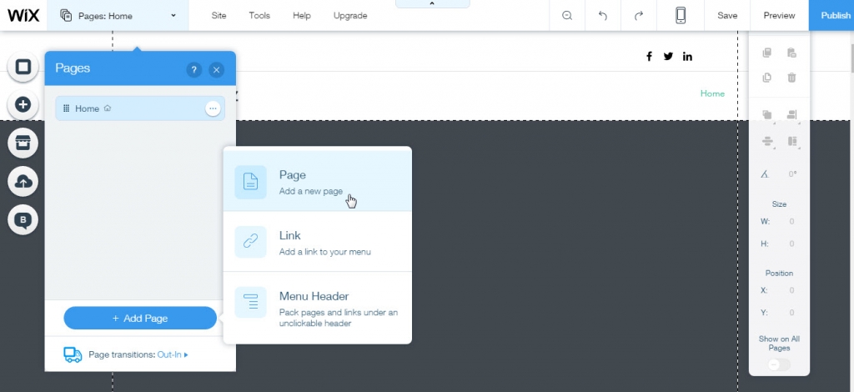Open the Pages: Home dropdown
The width and height of the screenshot is (854, 392).
(x=118, y=15)
